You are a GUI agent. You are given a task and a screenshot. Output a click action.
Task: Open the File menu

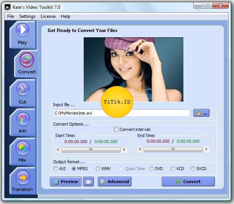11,16
